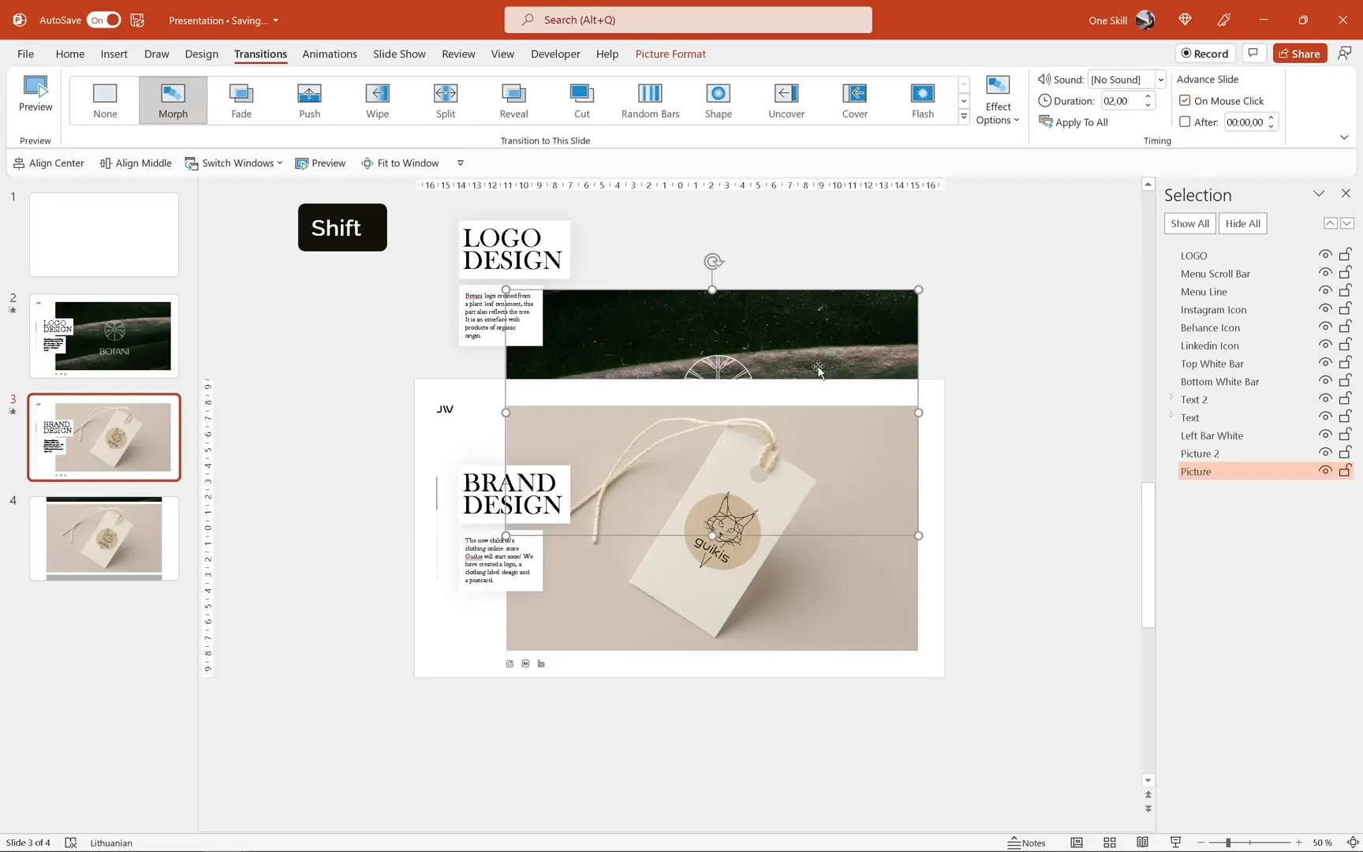The height and width of the screenshot is (852, 1363).
Task: Open Effect Options dropdown
Action: [x=998, y=100]
